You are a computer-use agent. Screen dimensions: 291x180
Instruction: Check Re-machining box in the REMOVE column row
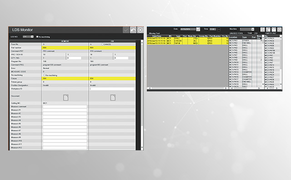(x=45, y=75)
